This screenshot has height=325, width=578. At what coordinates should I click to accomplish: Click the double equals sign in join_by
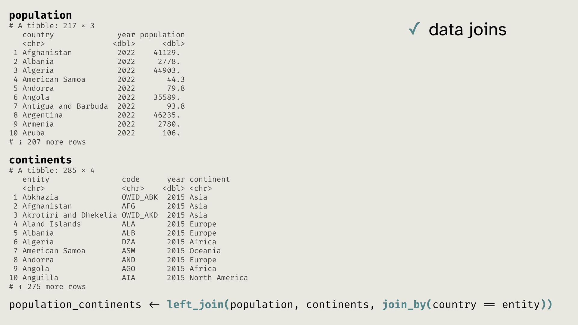[489, 305]
